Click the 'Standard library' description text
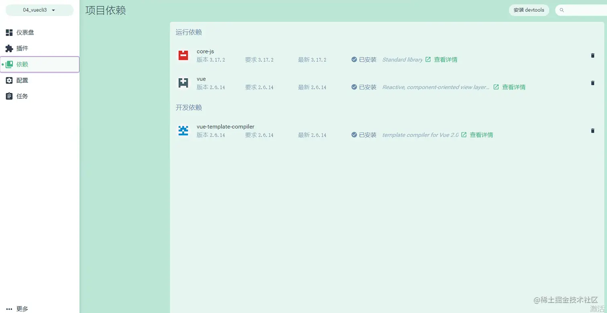 [402, 60]
